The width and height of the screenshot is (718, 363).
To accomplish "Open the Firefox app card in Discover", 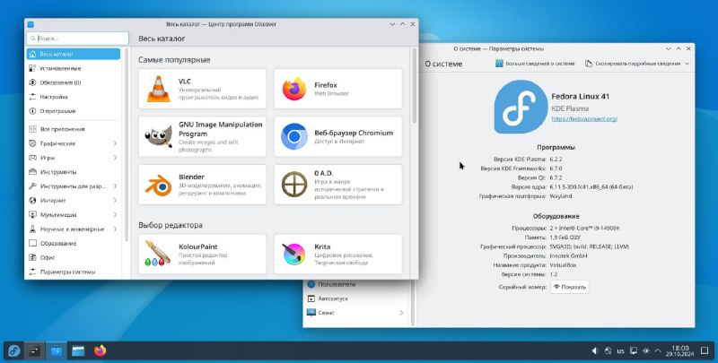I will pyautogui.click(x=338, y=89).
